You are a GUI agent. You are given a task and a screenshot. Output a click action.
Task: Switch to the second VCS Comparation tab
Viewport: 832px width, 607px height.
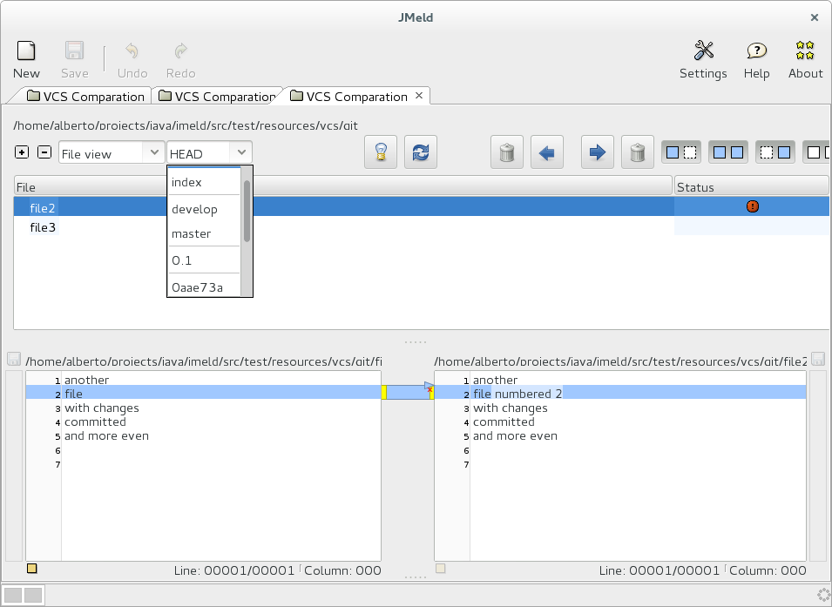(218, 97)
